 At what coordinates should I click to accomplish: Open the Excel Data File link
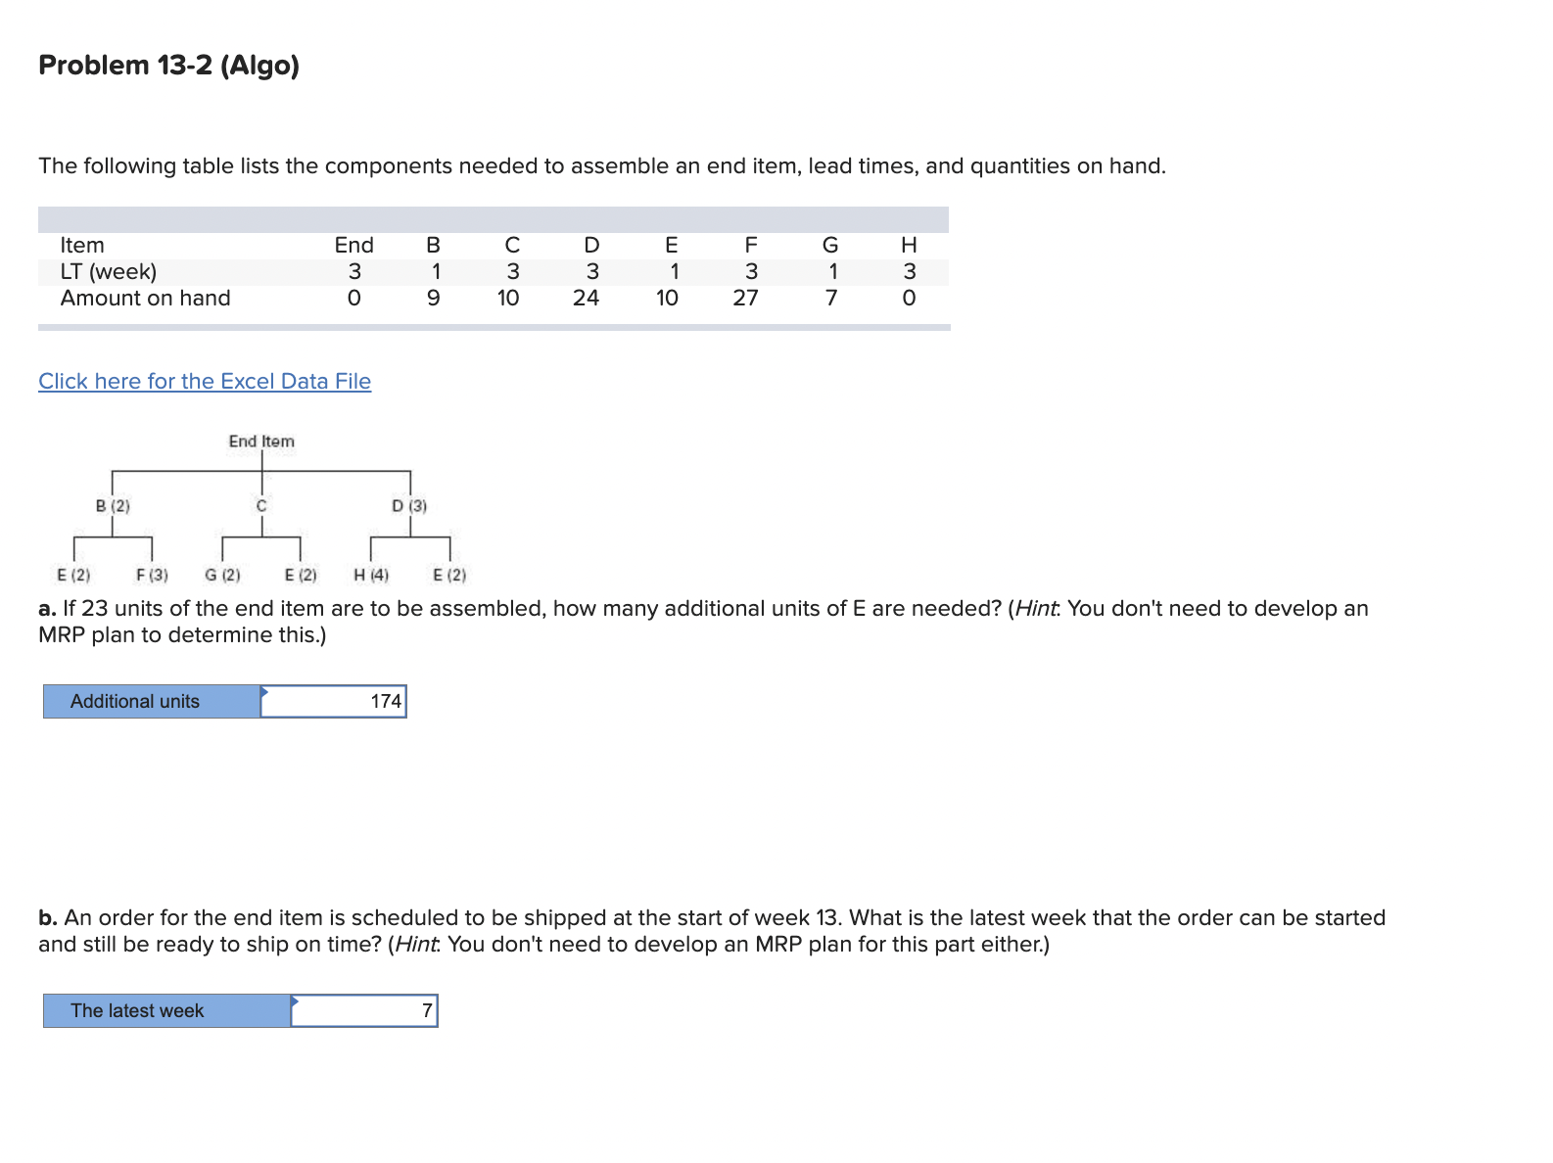click(204, 382)
